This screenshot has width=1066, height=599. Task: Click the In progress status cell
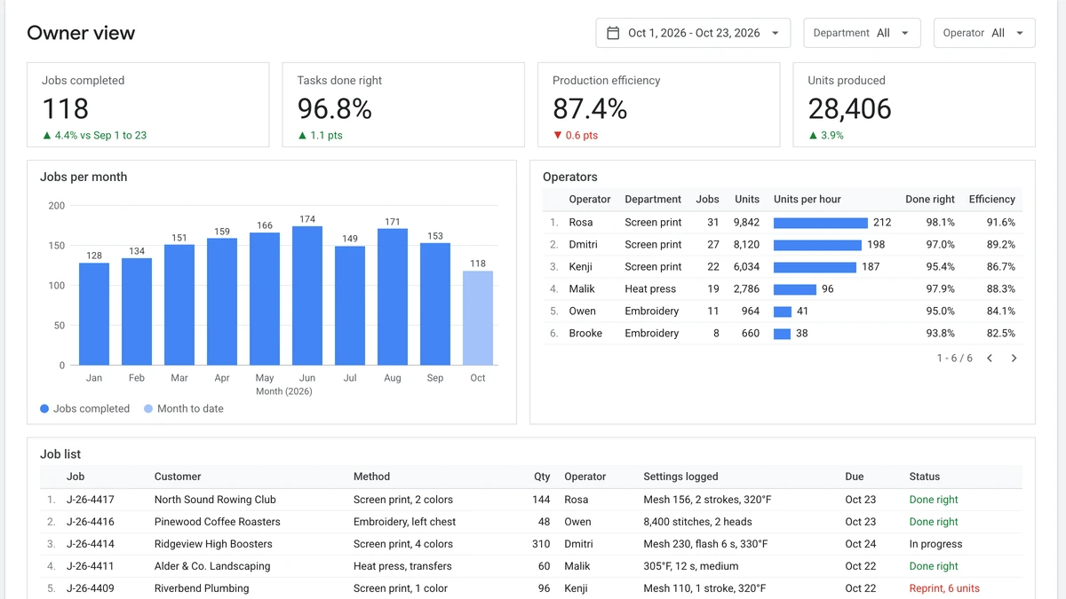[x=935, y=544]
